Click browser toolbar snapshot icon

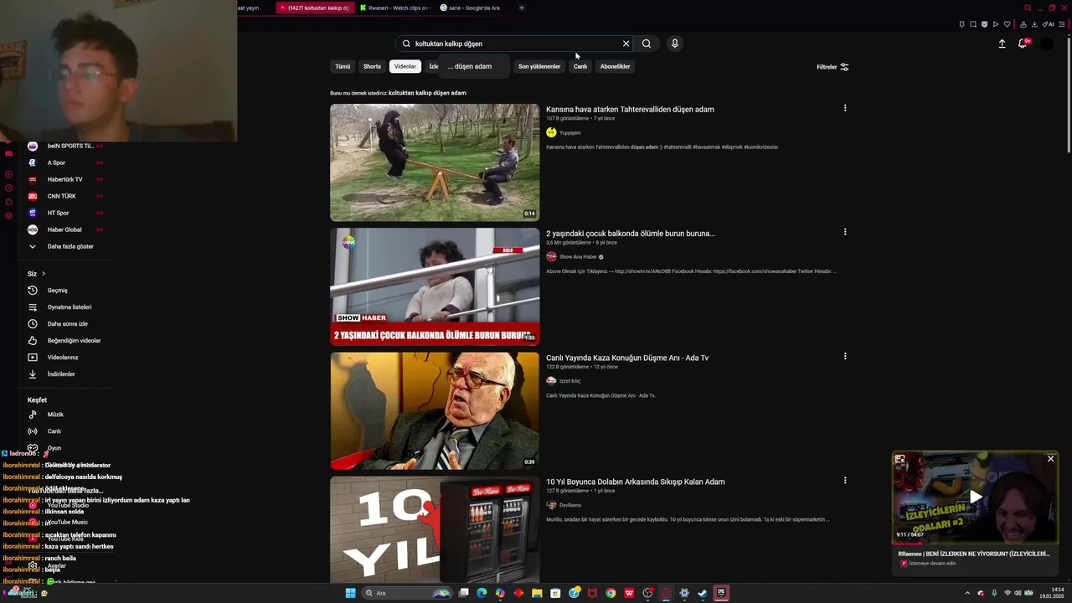973,24
